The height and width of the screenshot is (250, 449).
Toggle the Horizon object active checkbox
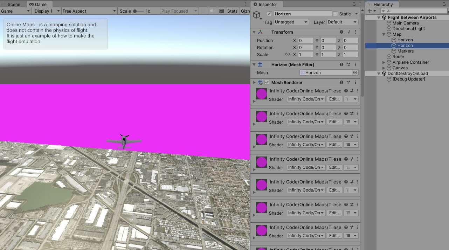click(269, 14)
